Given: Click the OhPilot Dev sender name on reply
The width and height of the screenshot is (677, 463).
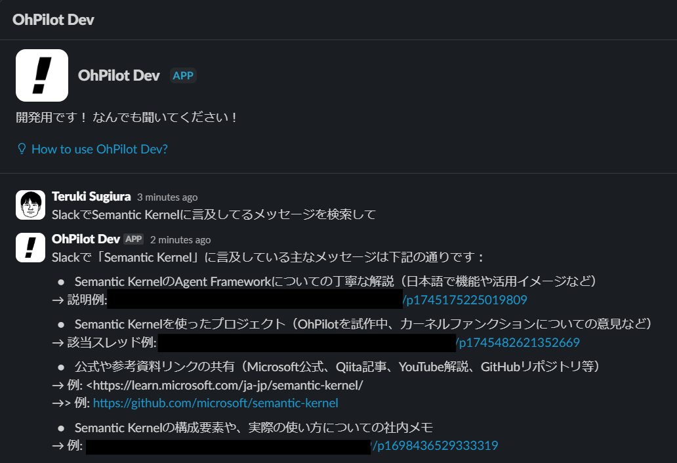Looking at the screenshot, I should pos(86,239).
